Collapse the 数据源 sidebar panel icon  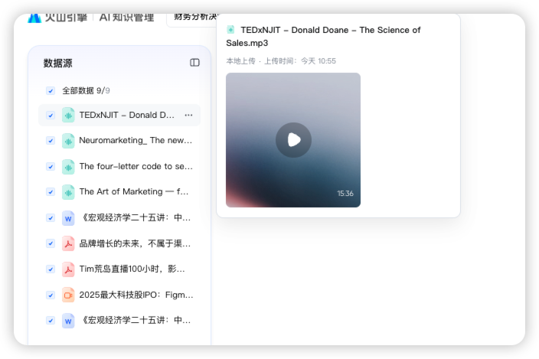coord(194,63)
